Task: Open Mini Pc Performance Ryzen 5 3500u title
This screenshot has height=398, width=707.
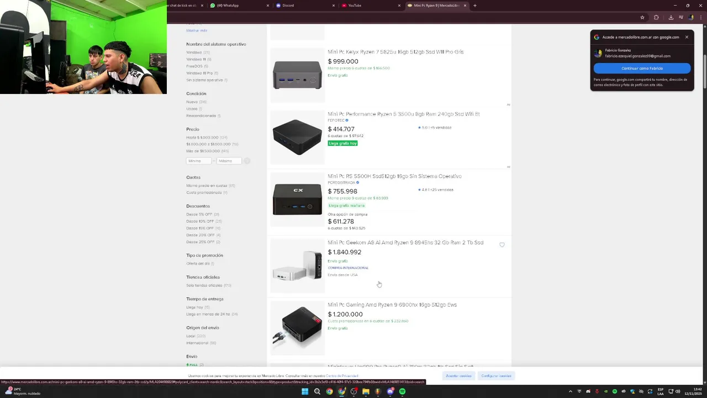Action: point(404,114)
